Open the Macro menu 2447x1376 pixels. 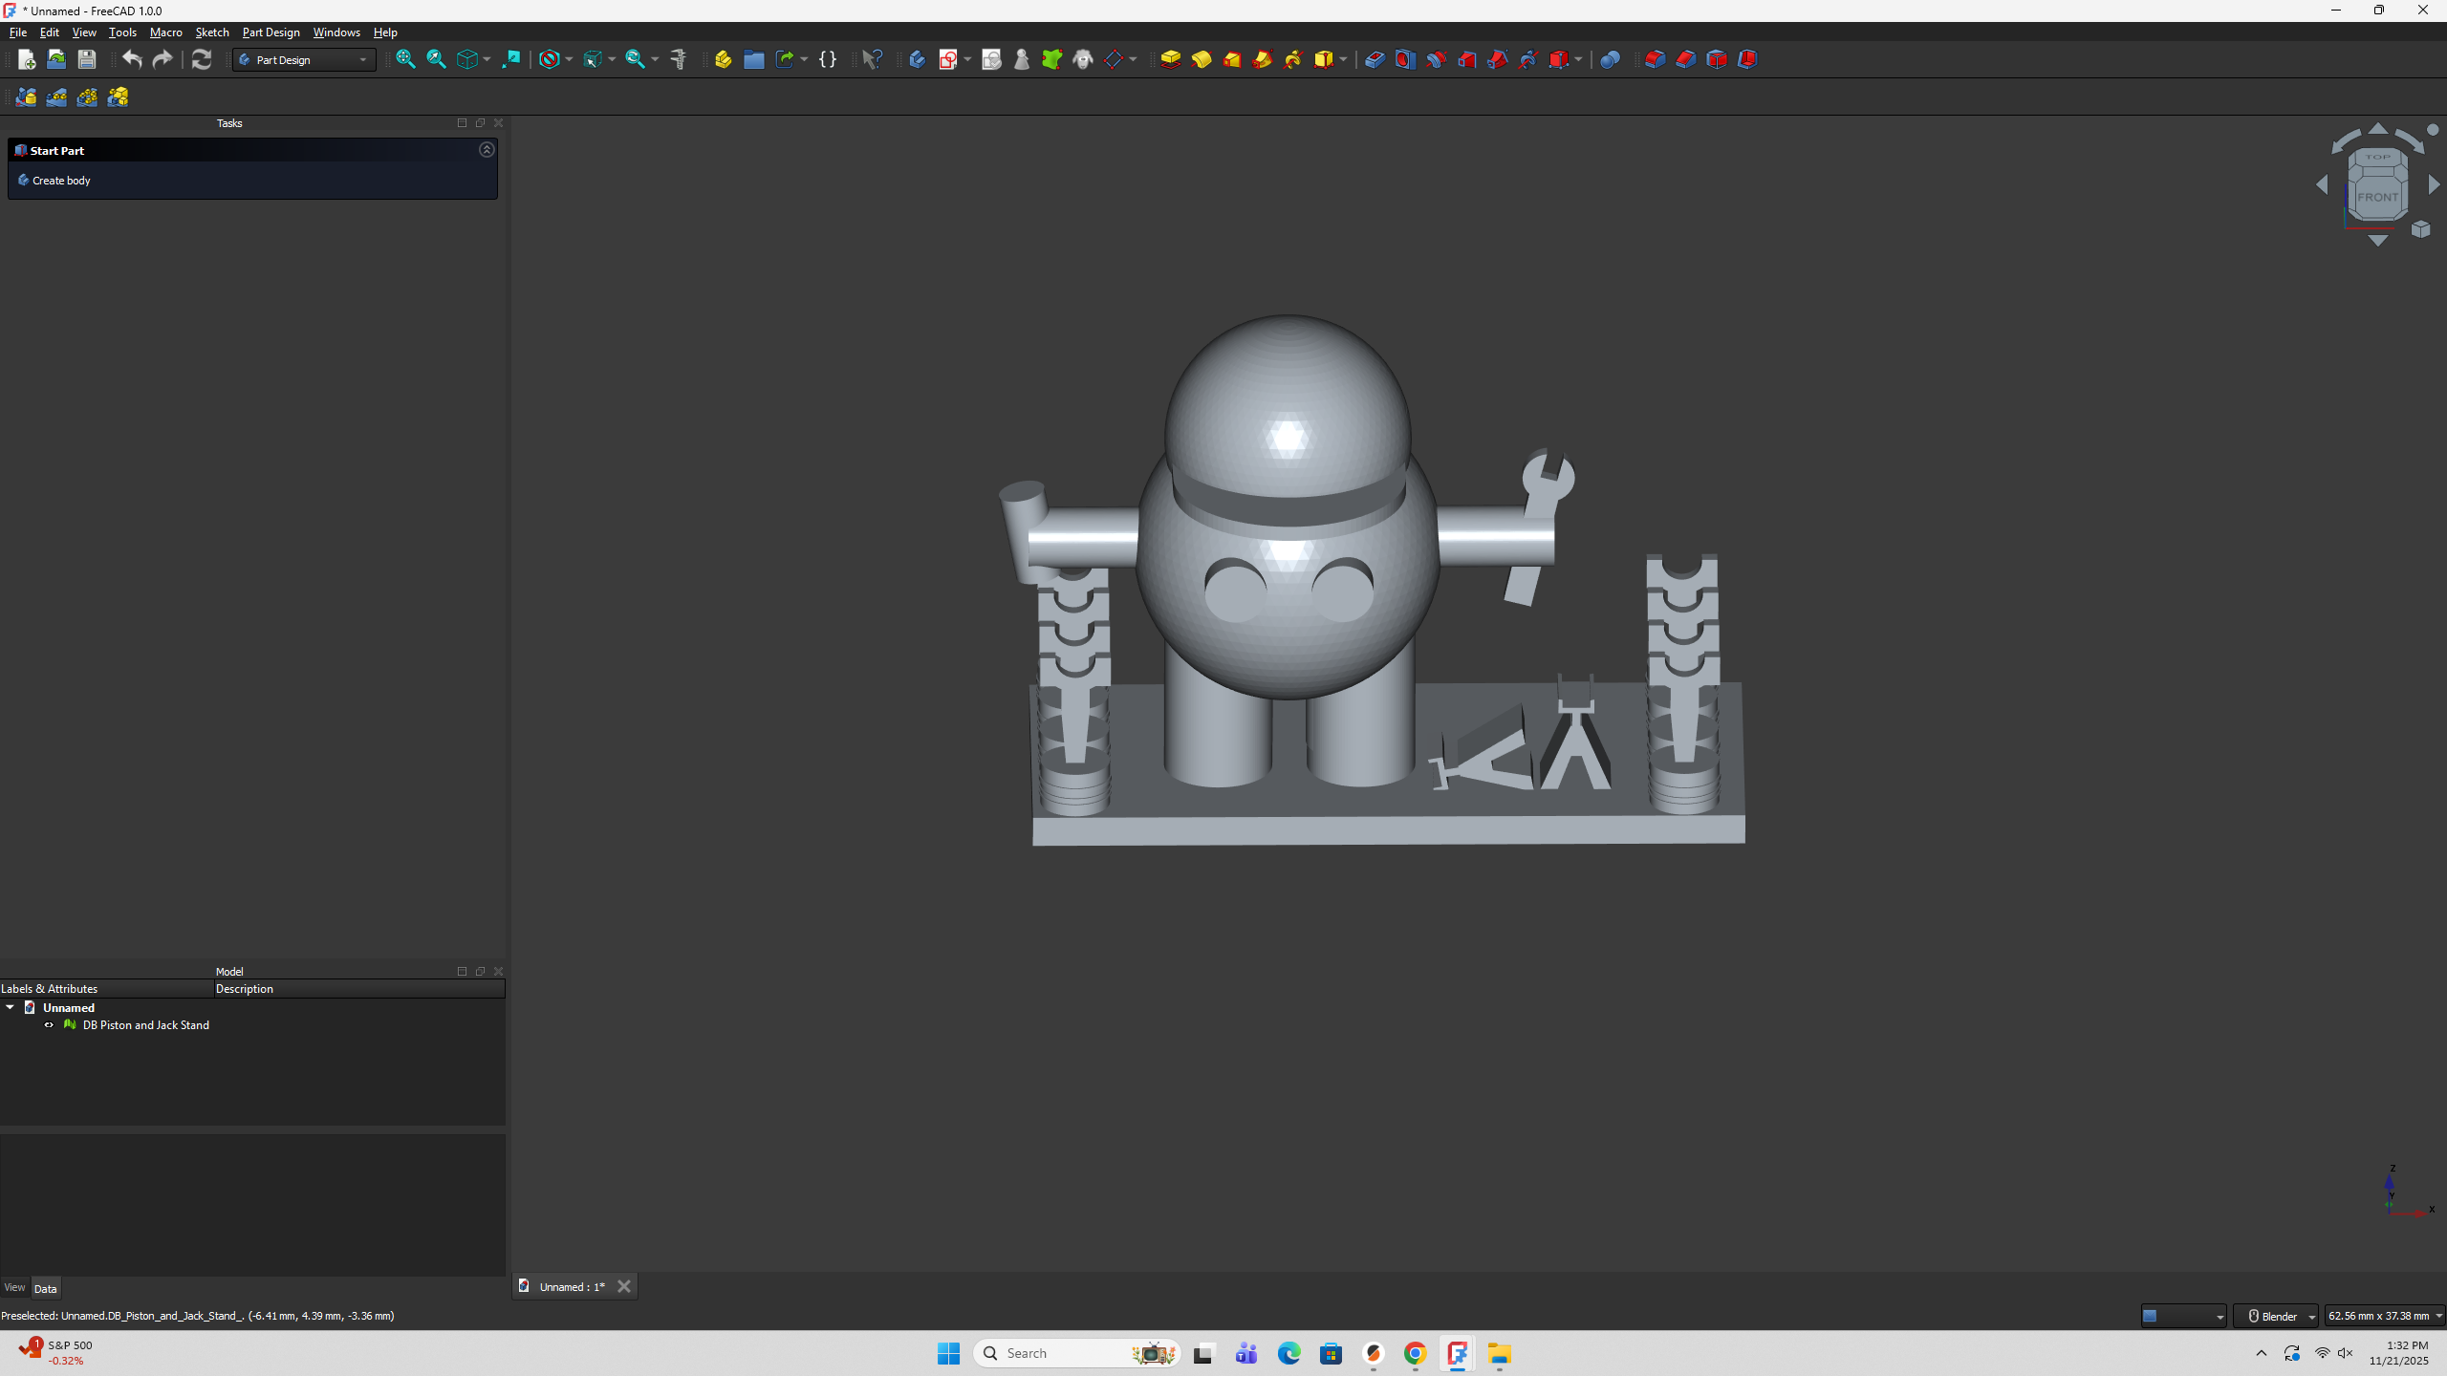click(165, 32)
